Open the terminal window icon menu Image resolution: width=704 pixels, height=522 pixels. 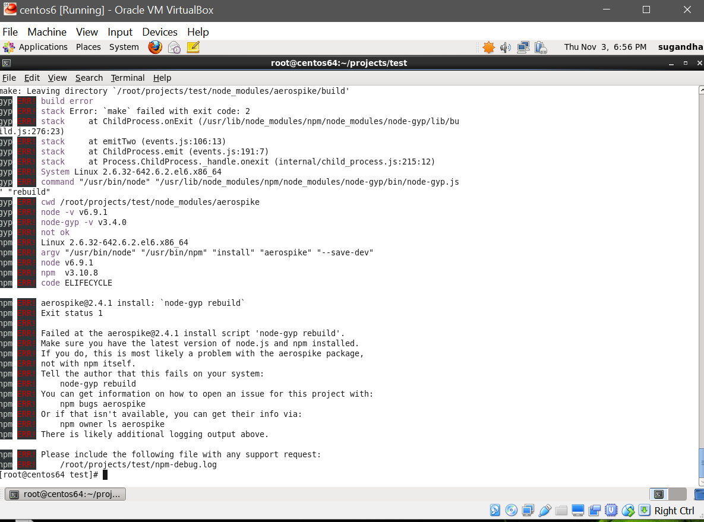[x=7, y=64]
